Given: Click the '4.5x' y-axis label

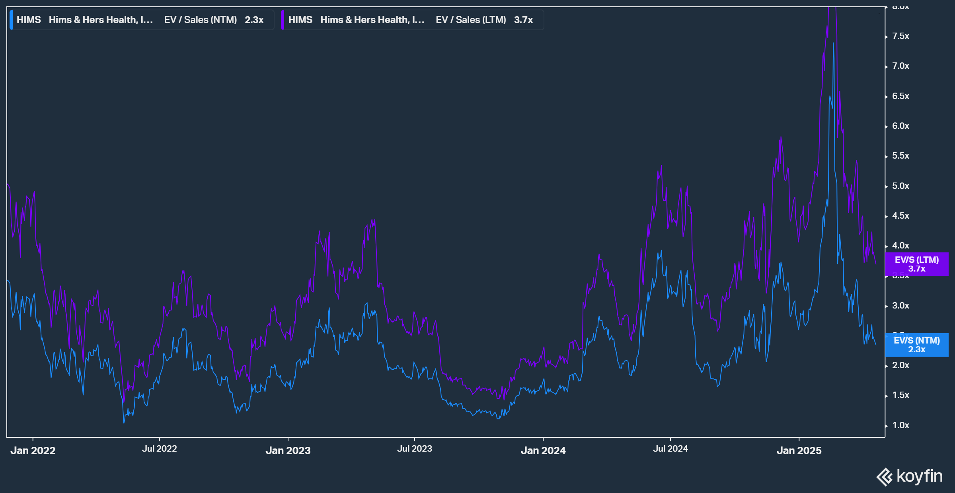Looking at the screenshot, I should click(x=901, y=216).
